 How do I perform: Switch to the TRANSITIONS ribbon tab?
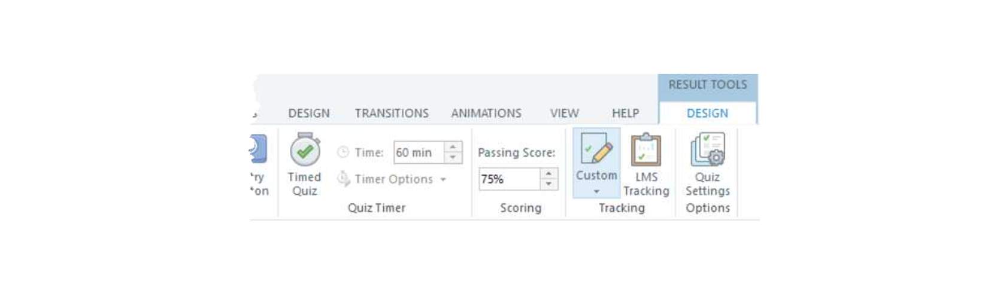pyautogui.click(x=392, y=113)
